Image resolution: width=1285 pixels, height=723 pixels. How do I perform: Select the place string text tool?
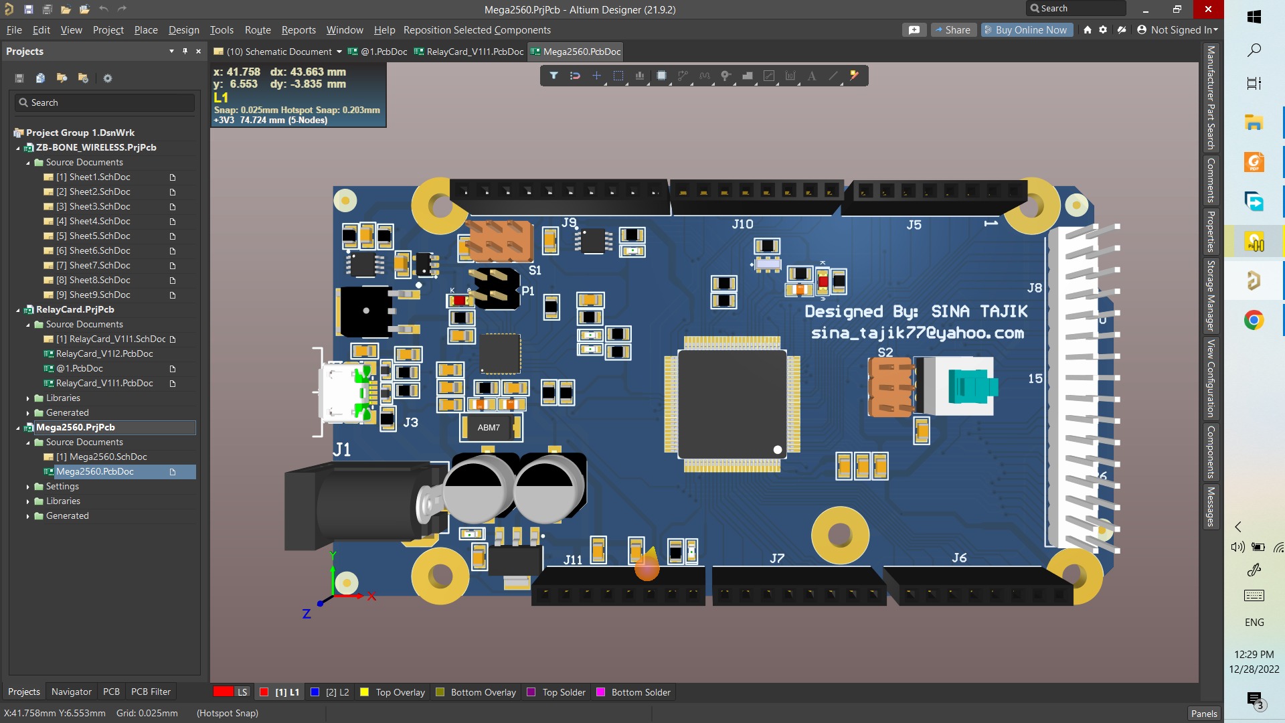pyautogui.click(x=811, y=76)
